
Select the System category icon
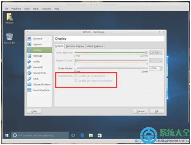click(x=29, y=44)
